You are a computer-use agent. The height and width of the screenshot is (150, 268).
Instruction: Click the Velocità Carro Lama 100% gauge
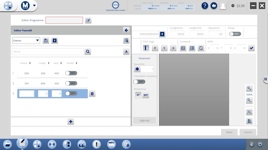(x=115, y=5)
